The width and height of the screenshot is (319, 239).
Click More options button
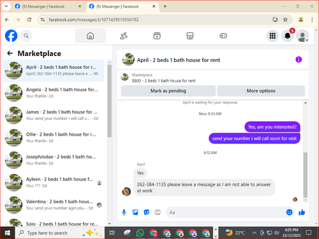pyautogui.click(x=261, y=91)
